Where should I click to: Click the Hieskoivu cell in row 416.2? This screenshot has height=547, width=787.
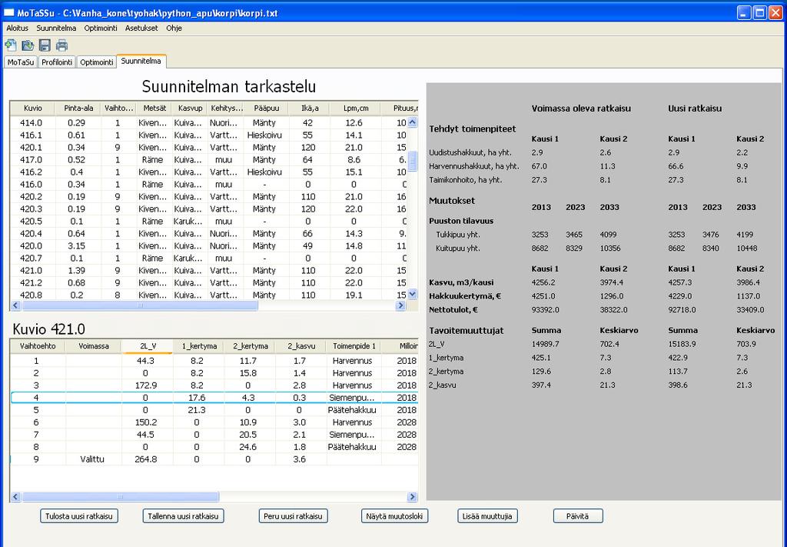click(264, 172)
